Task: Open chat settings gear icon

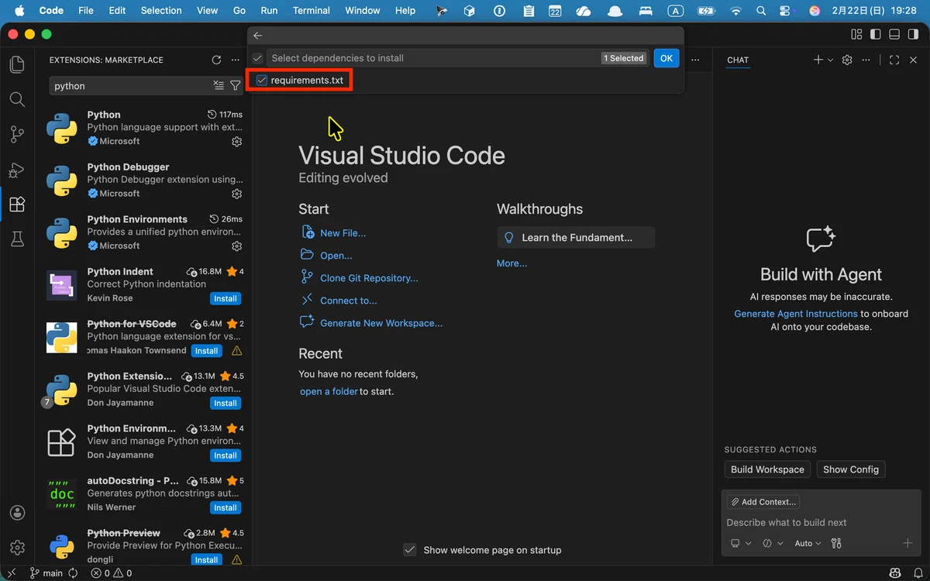Action: 847,60
